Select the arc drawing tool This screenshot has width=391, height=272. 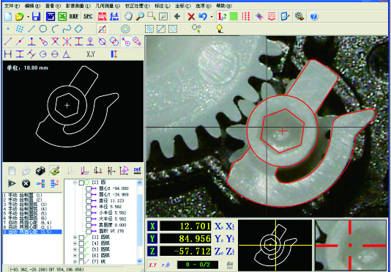pyautogui.click(x=55, y=29)
